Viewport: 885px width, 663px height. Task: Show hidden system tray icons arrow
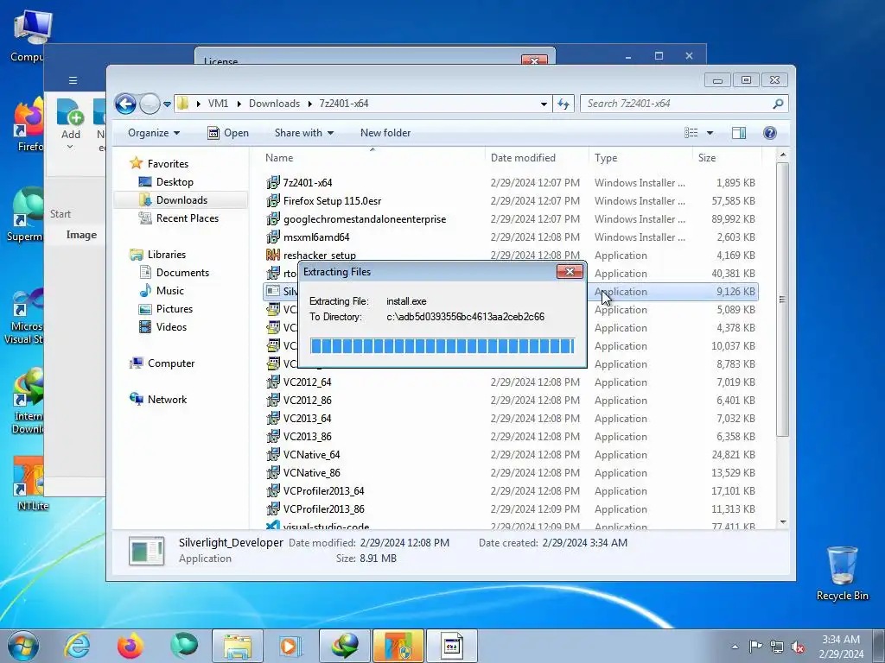pos(735,647)
